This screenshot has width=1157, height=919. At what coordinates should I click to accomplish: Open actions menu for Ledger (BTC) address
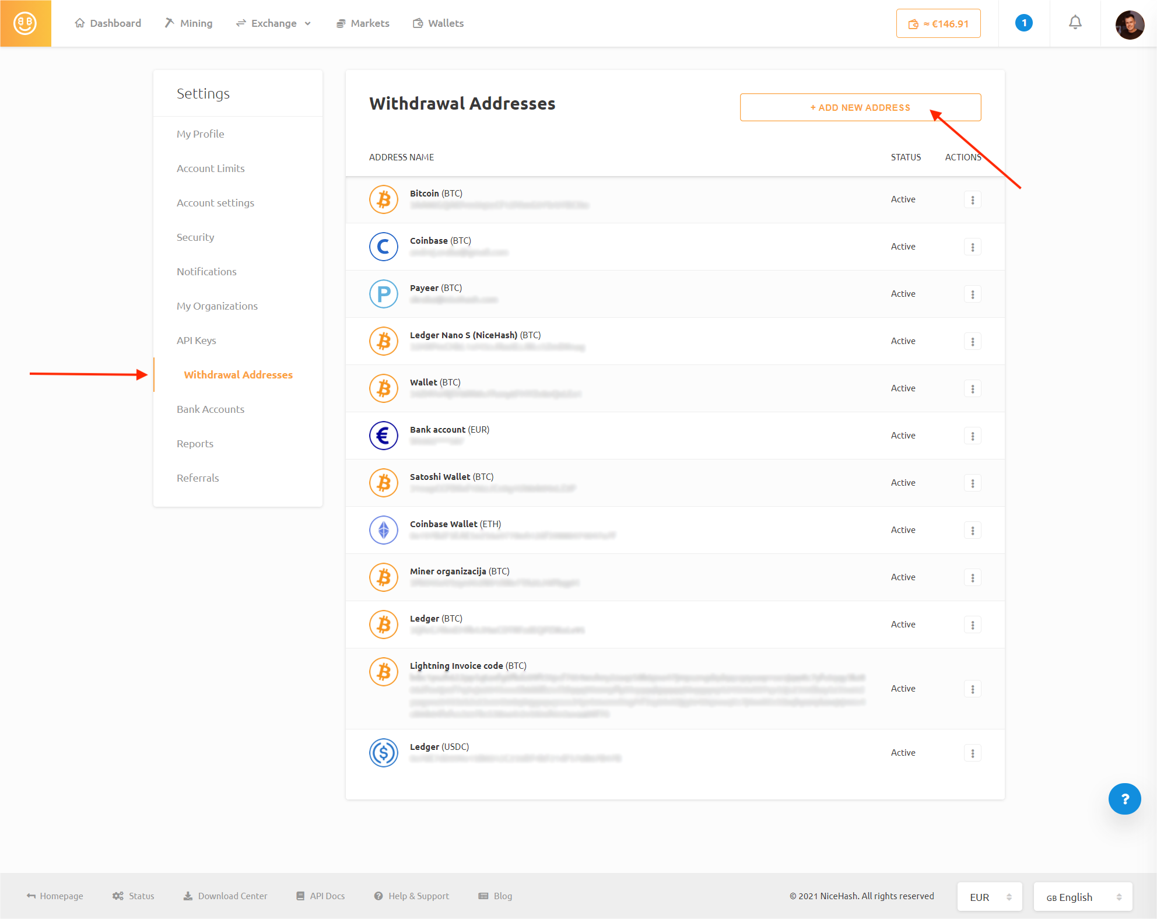[x=972, y=625]
